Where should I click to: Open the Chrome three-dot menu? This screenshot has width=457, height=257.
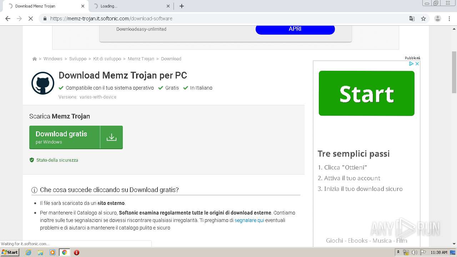449,19
